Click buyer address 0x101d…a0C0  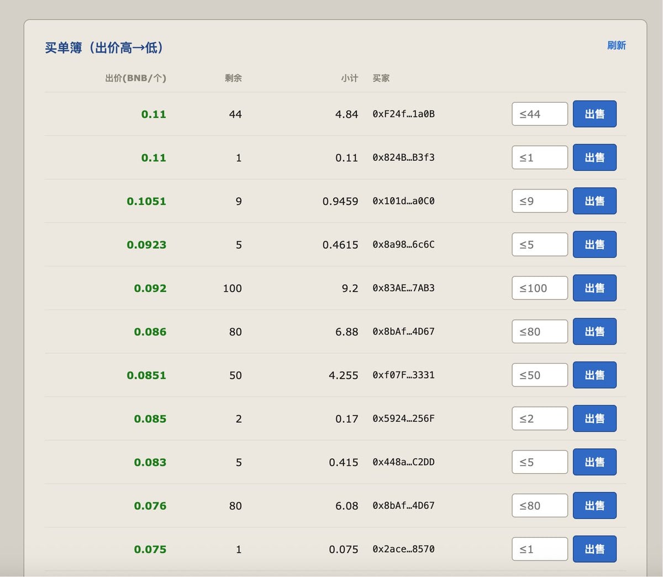[x=403, y=201]
